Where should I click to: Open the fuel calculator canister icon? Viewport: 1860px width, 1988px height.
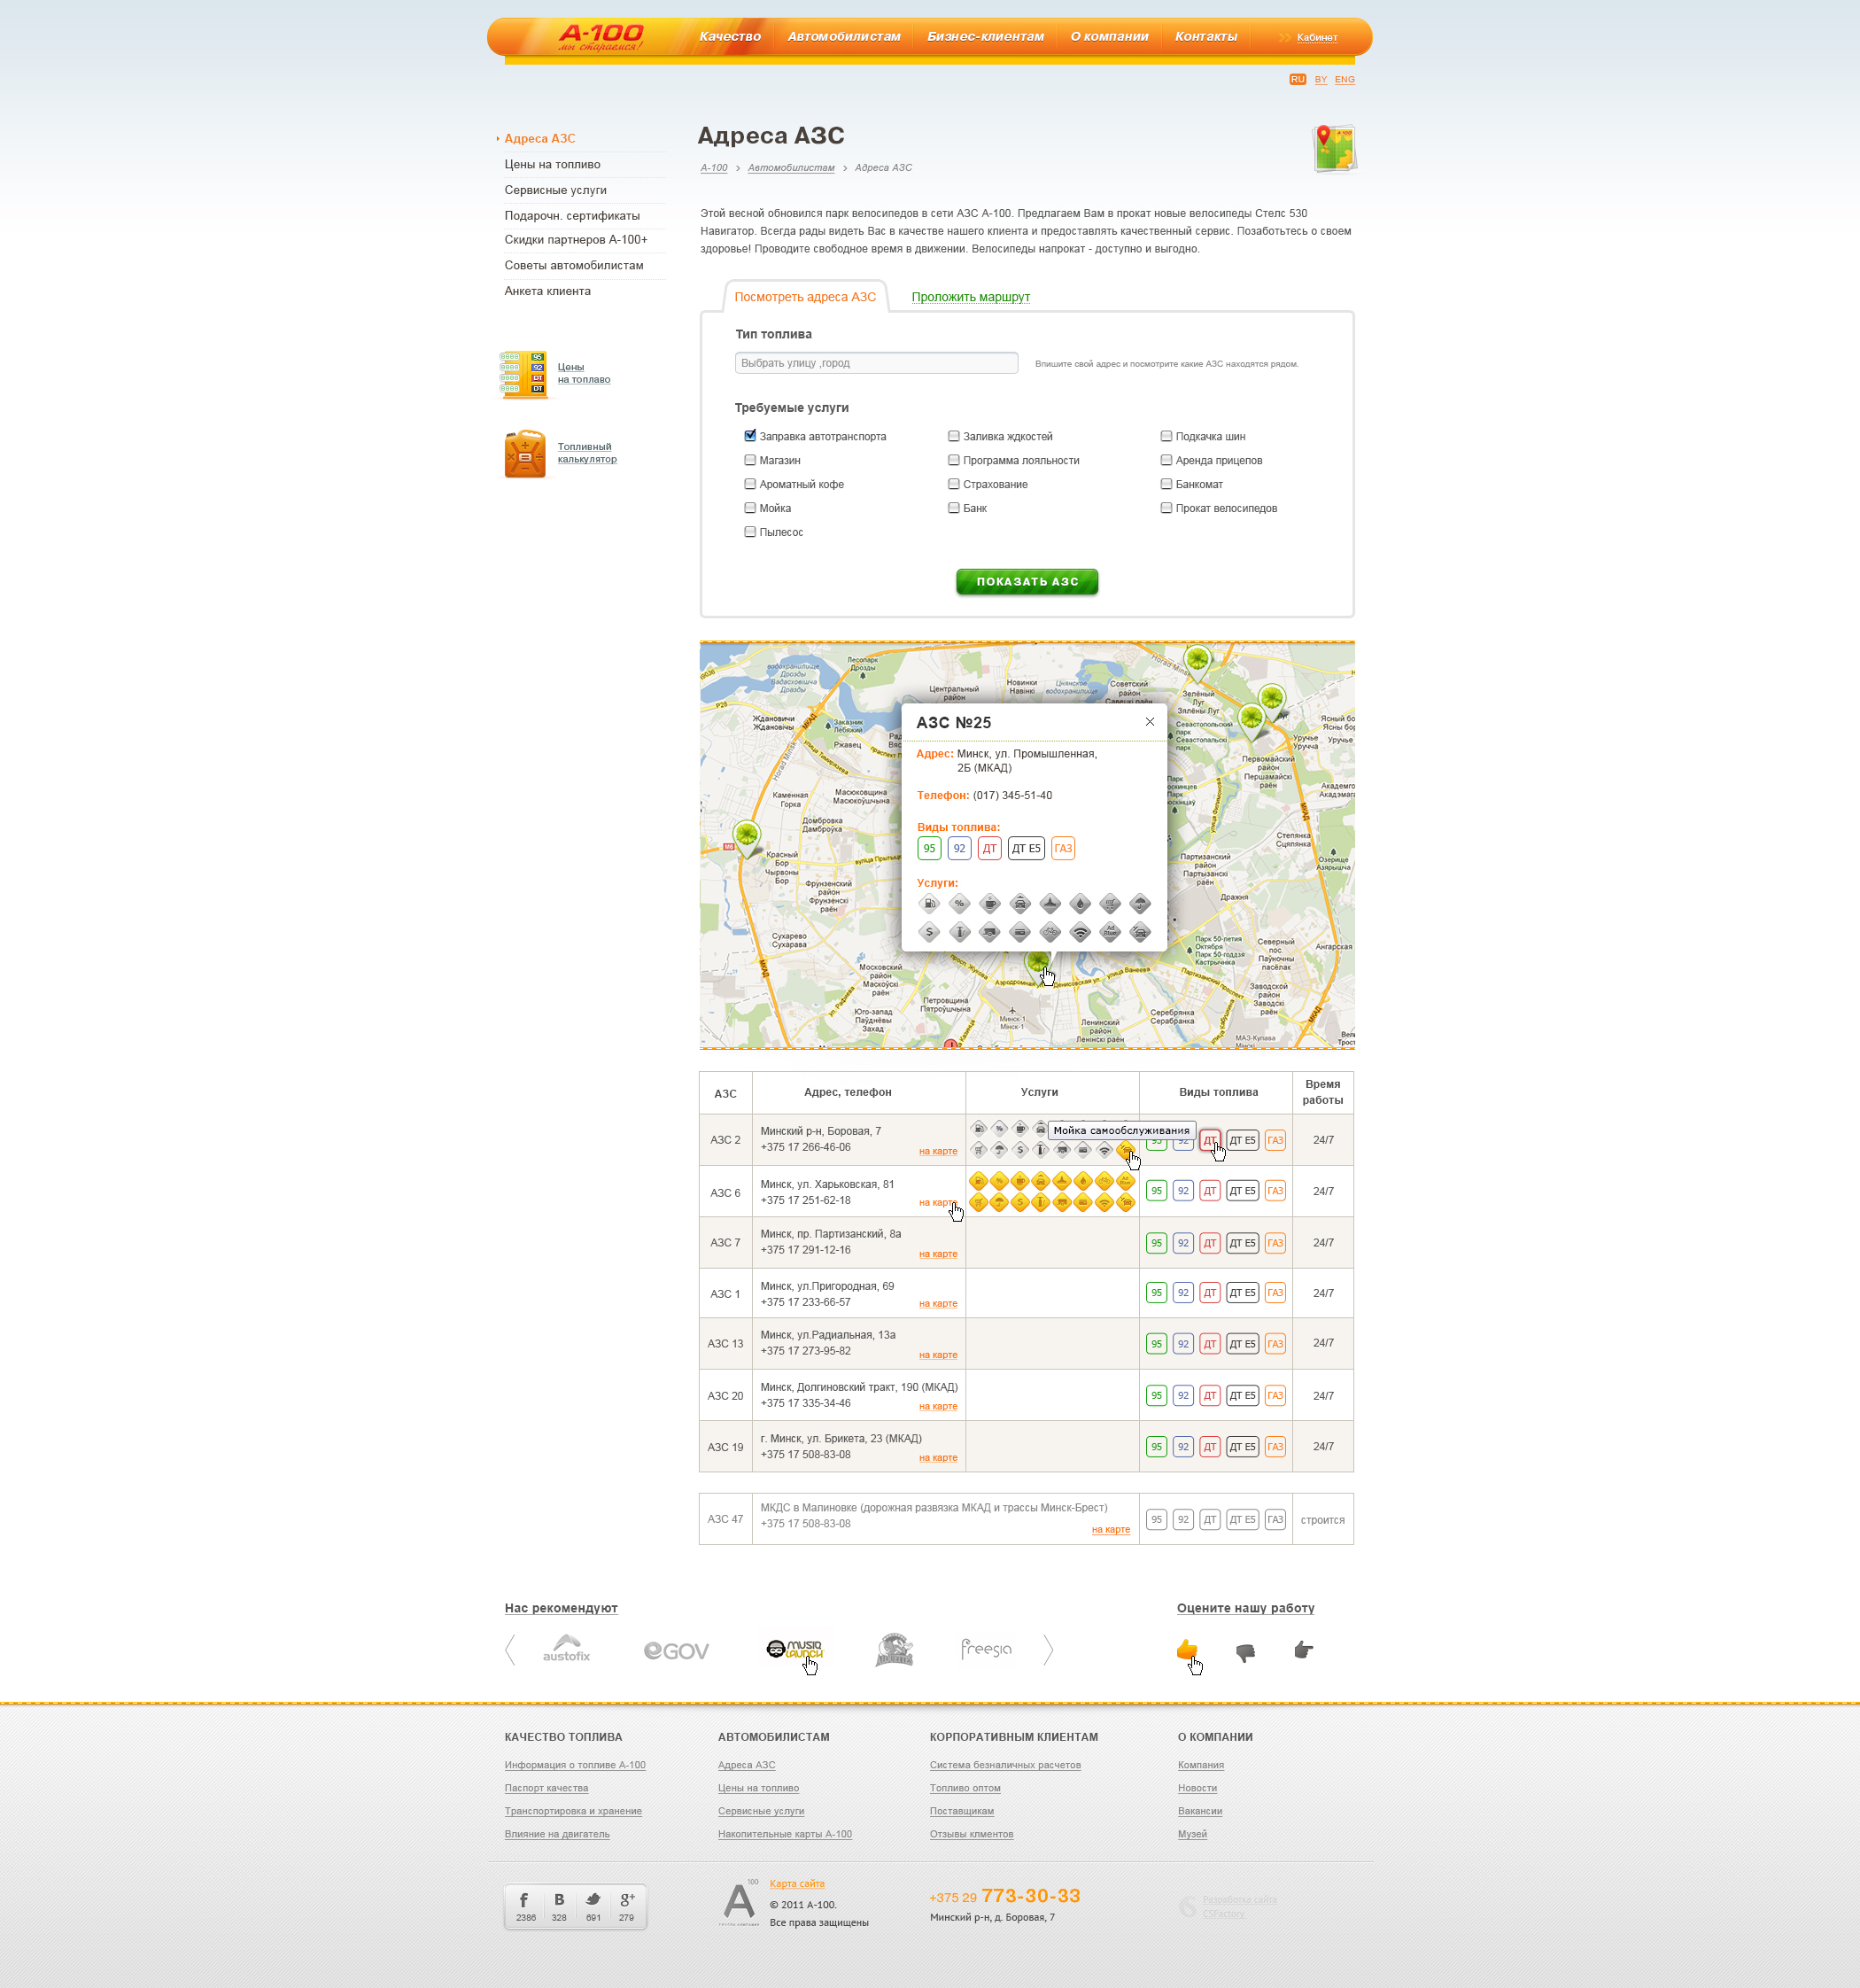click(524, 454)
